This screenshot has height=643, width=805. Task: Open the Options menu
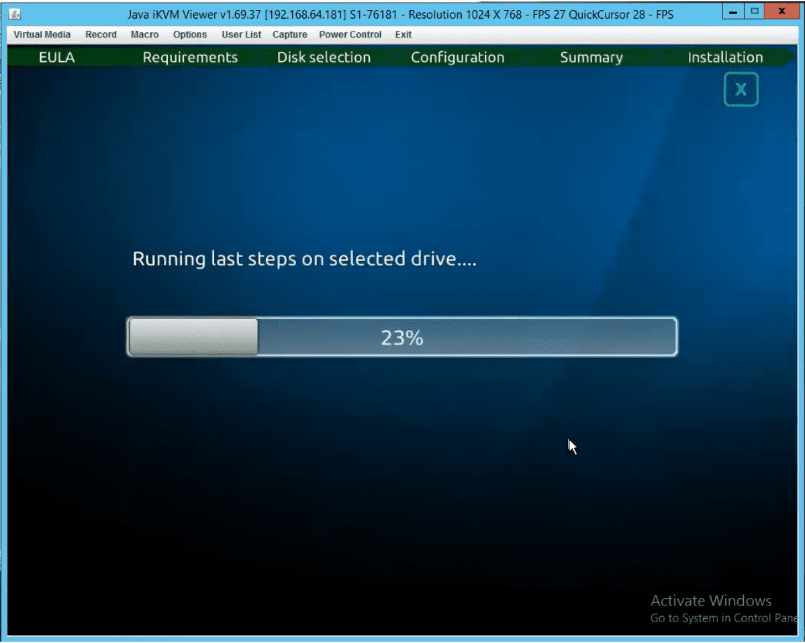click(x=189, y=35)
